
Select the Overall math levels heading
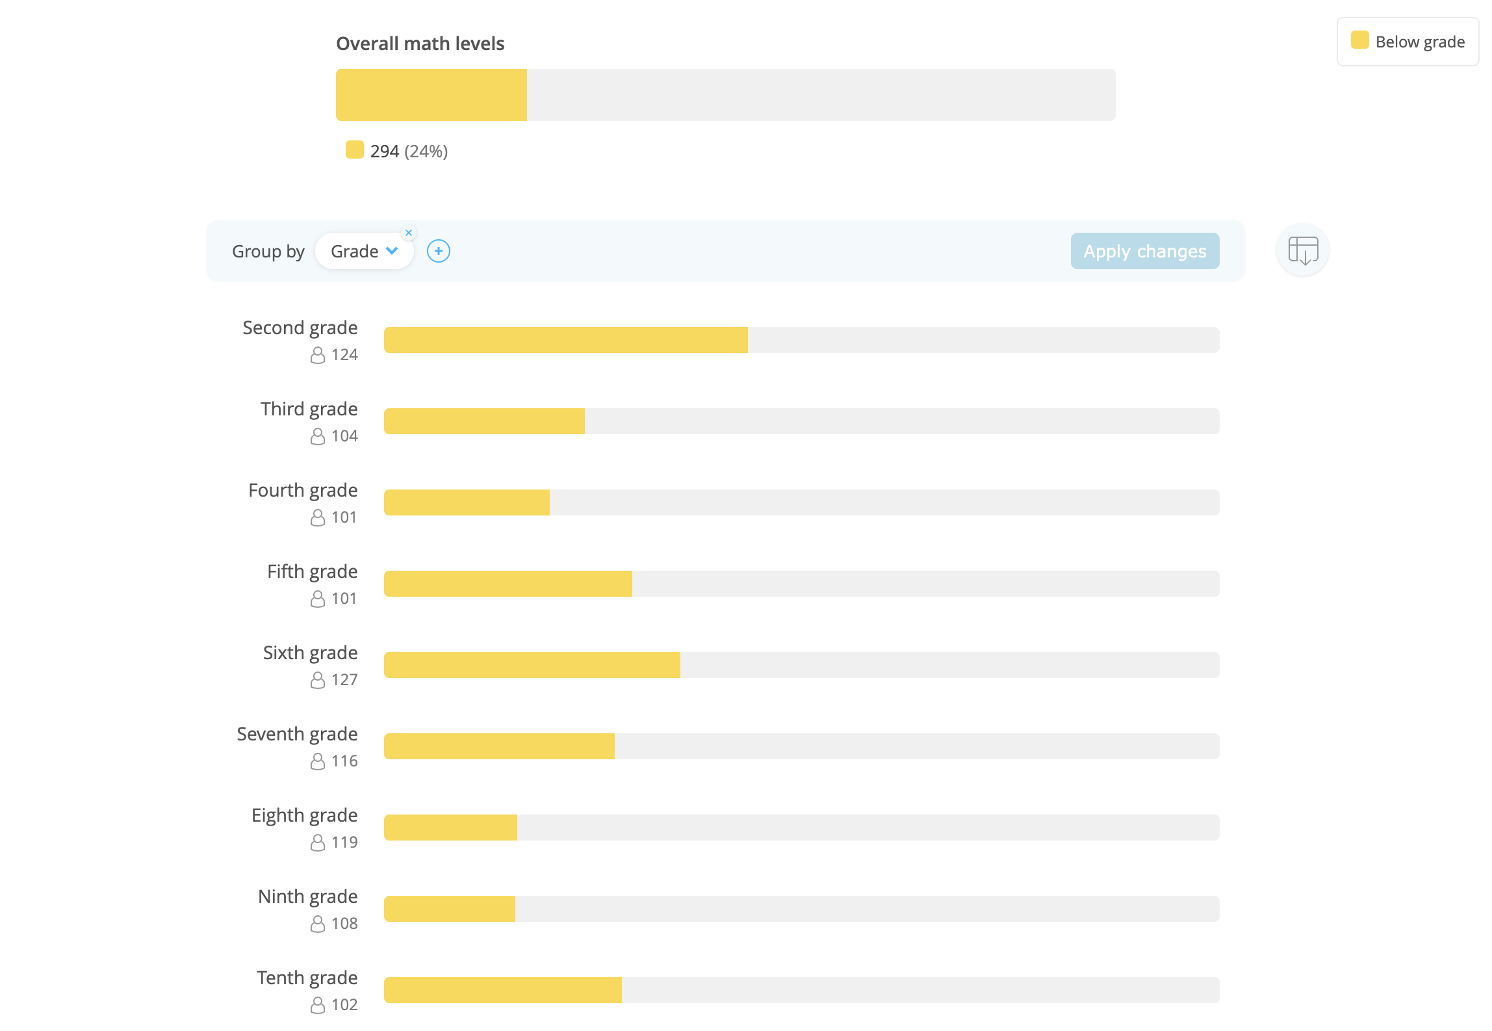420,43
